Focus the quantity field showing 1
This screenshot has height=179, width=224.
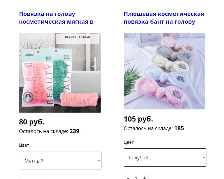(x=136, y=178)
